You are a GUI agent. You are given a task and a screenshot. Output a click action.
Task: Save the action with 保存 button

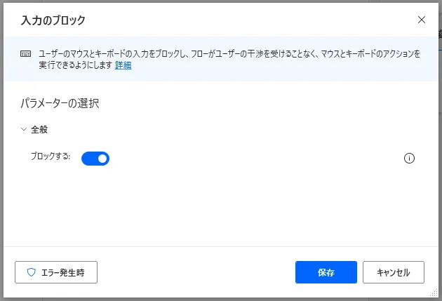326,272
